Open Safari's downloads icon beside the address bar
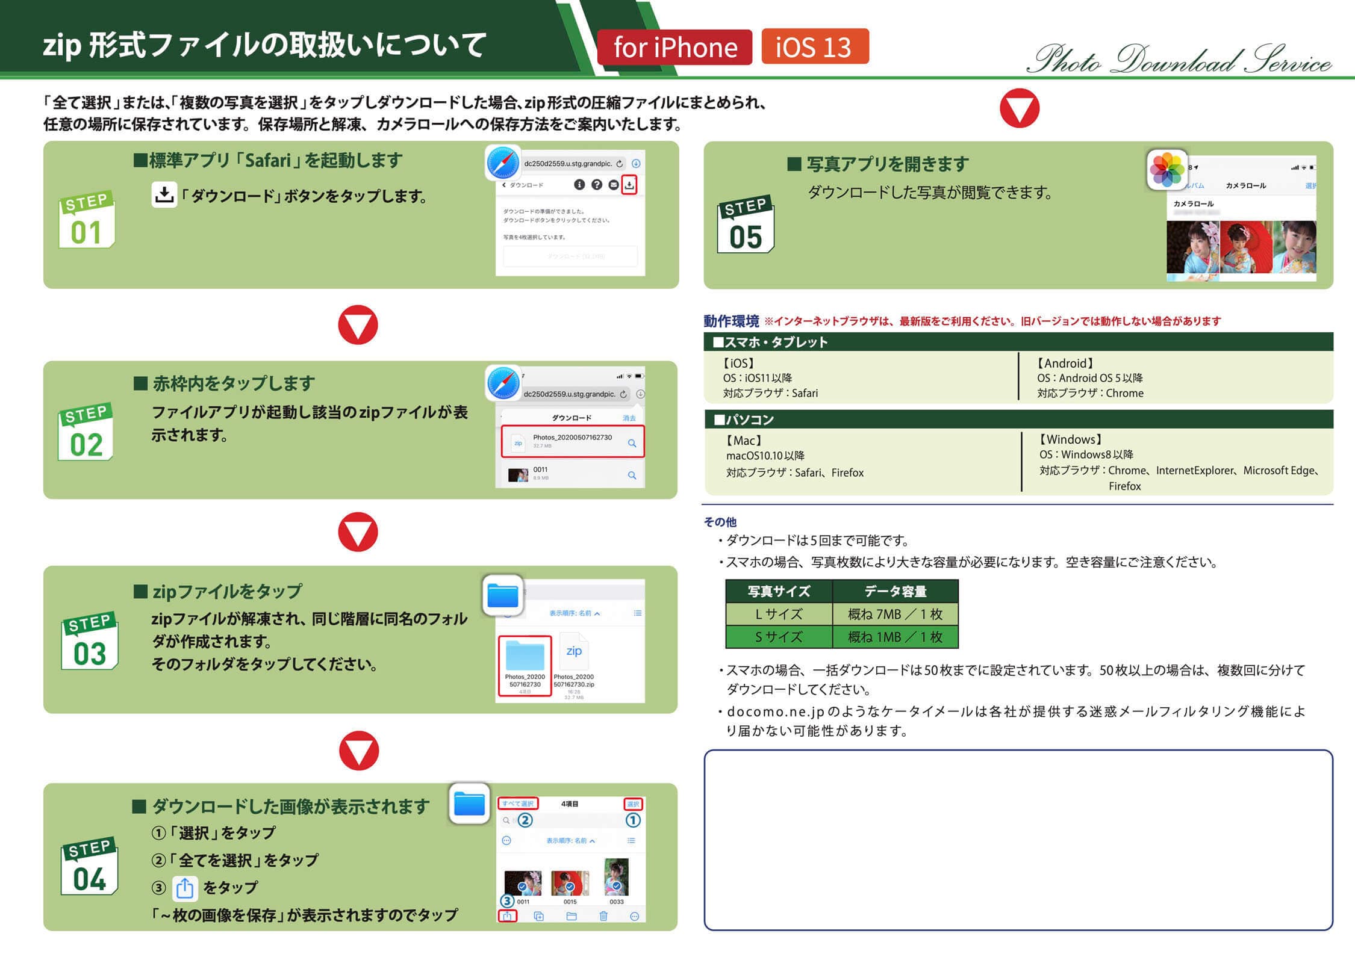 [x=636, y=164]
